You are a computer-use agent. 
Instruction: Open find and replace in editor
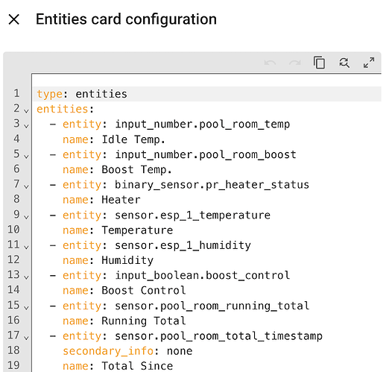[x=344, y=63]
